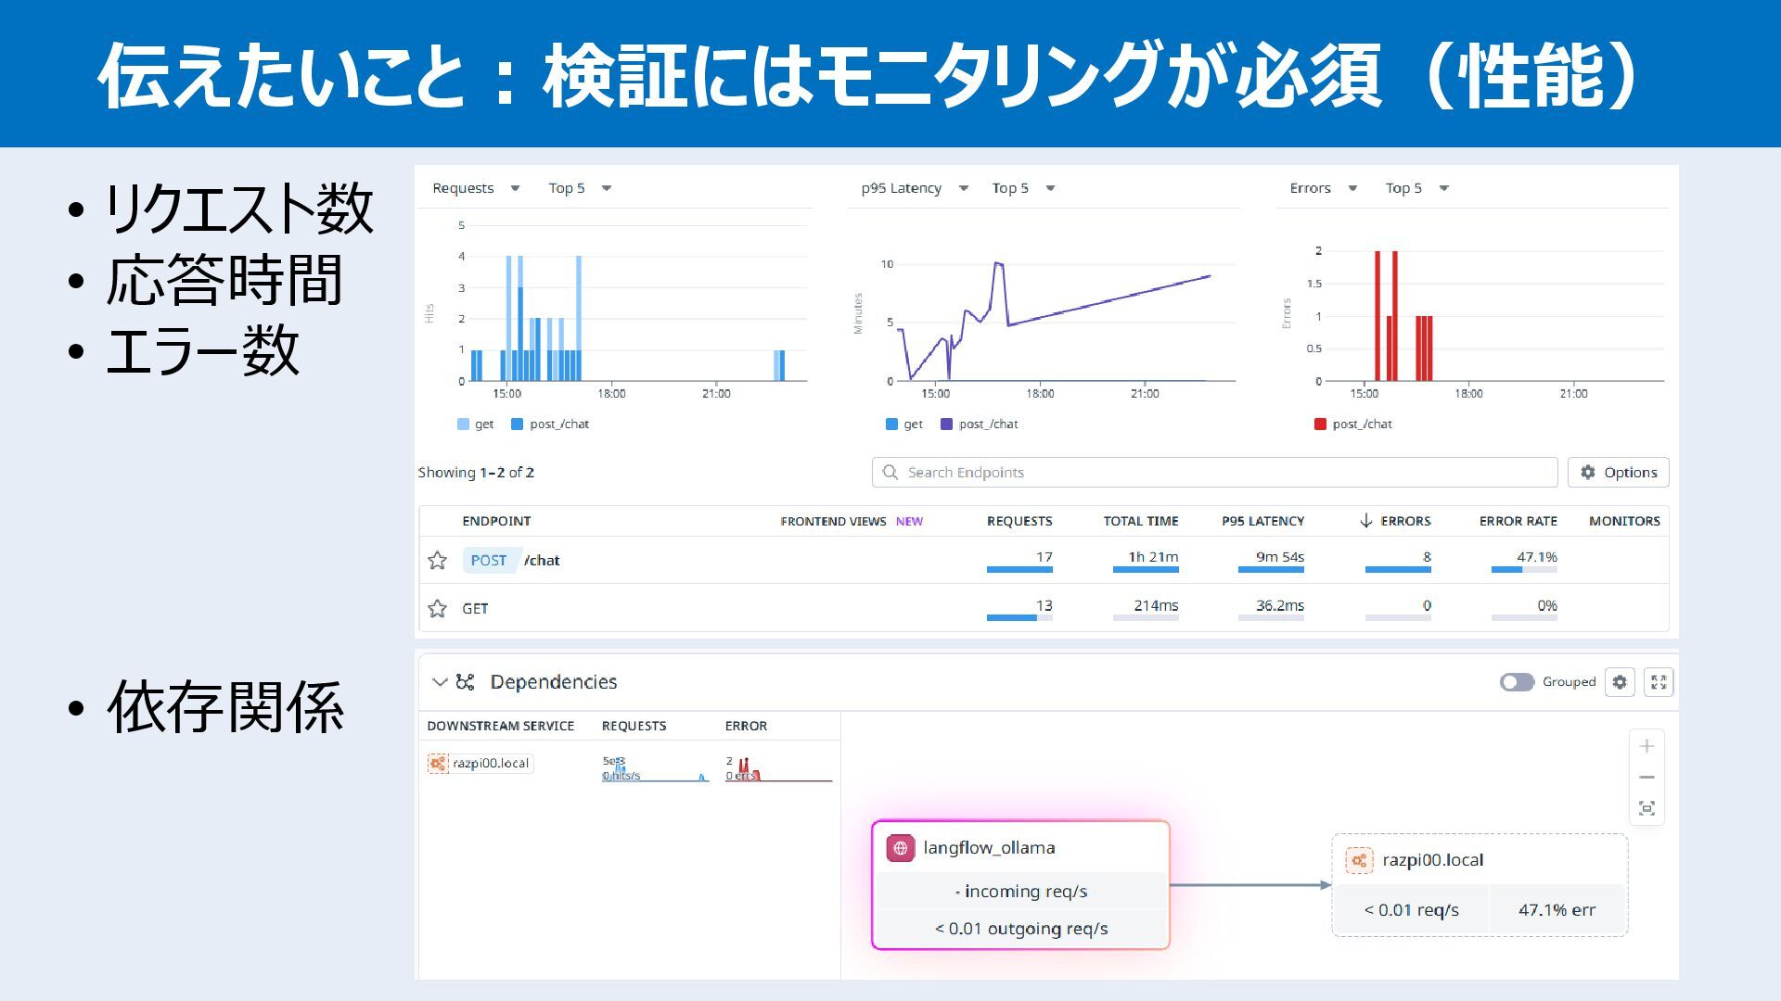Zoom out on dependency map

pos(1646,778)
